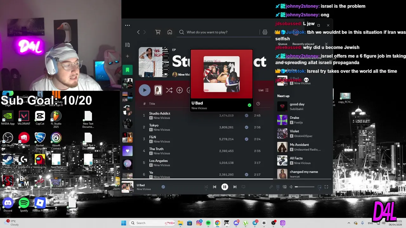
Task: Open the miniplayer icon
Action: click(319, 187)
